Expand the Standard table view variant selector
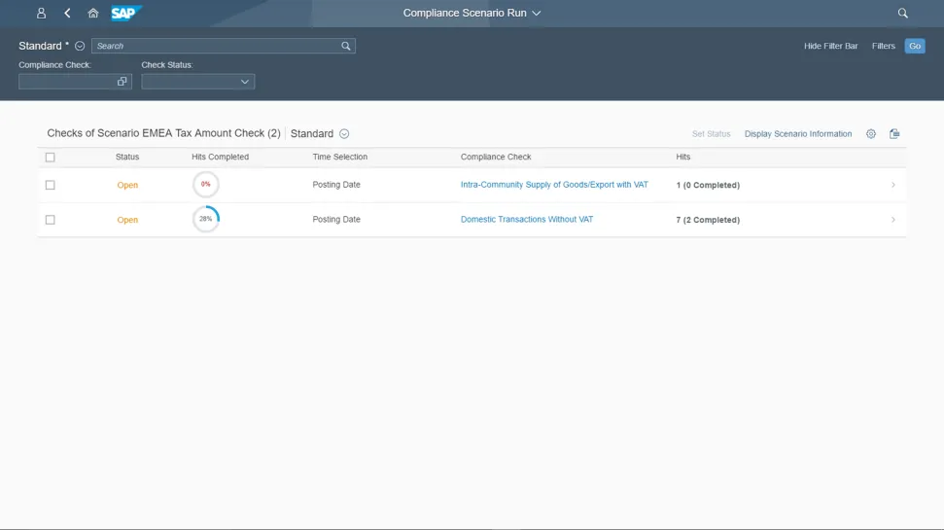Viewport: 944px width, 530px height. (x=344, y=134)
